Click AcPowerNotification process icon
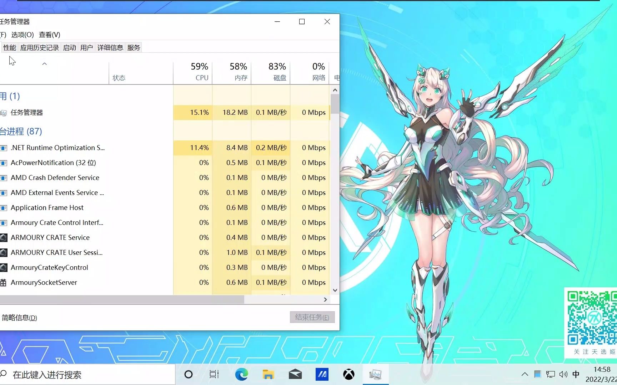Screen dimensions: 617x385 (3, 163)
